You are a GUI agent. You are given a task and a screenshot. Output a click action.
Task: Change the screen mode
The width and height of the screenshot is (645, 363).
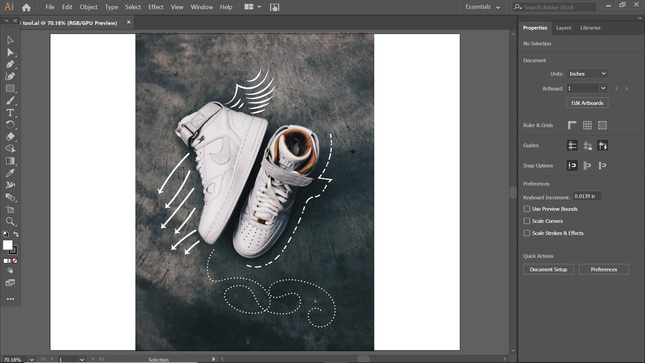coord(10,283)
